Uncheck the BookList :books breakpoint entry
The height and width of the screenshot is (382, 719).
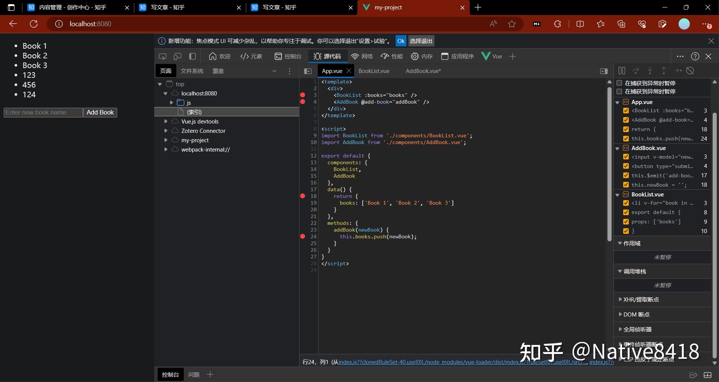(626, 110)
